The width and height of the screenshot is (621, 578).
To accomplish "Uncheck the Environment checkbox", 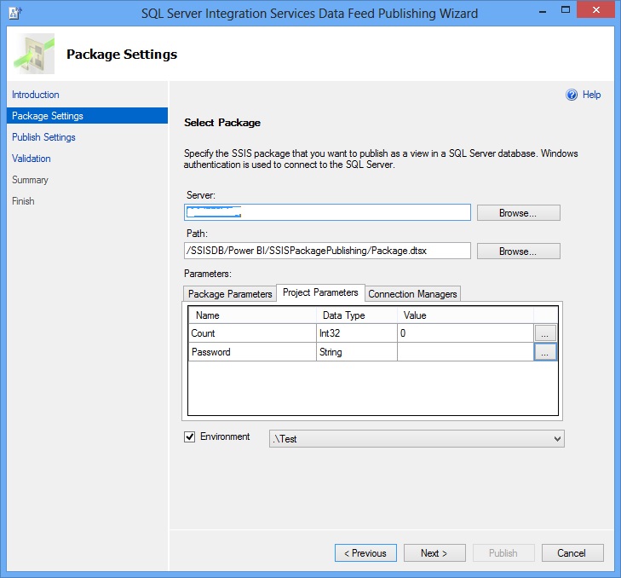I will 190,437.
